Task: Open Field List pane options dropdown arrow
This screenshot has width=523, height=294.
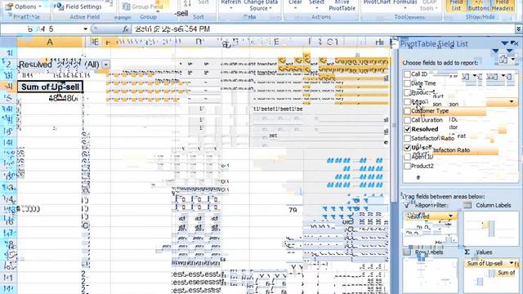Action: coord(505,43)
